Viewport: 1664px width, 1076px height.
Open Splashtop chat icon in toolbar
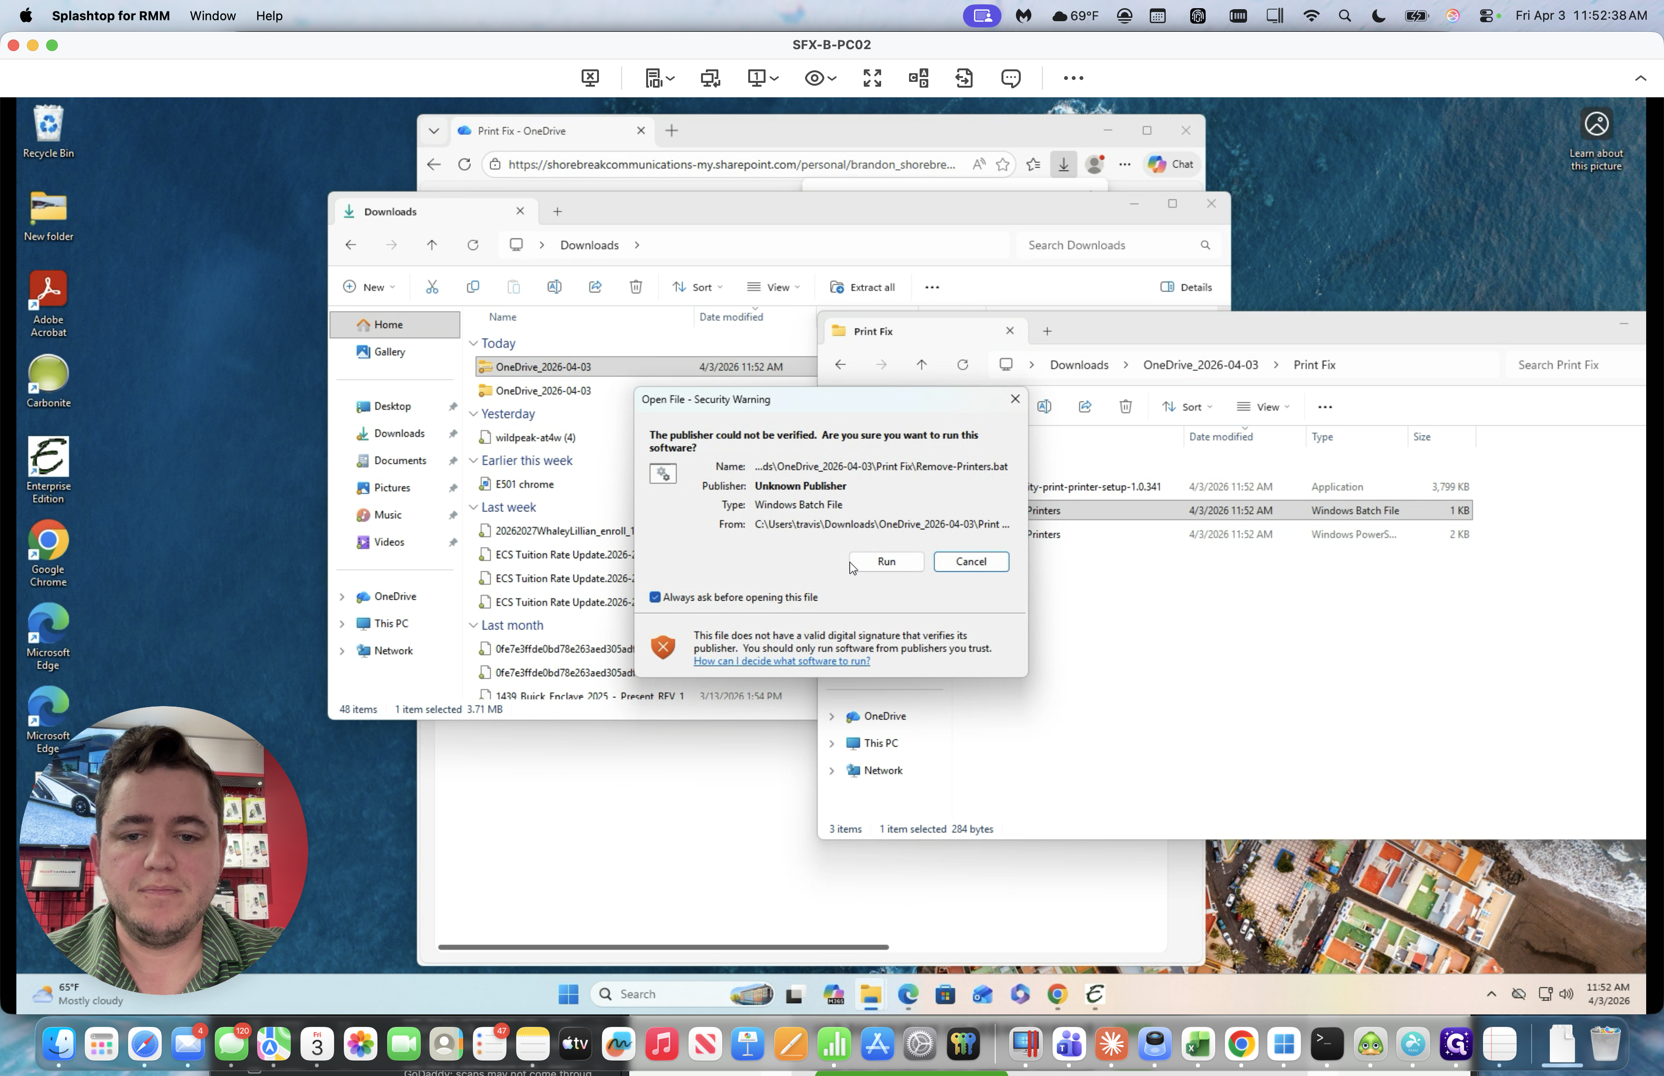(x=1011, y=78)
